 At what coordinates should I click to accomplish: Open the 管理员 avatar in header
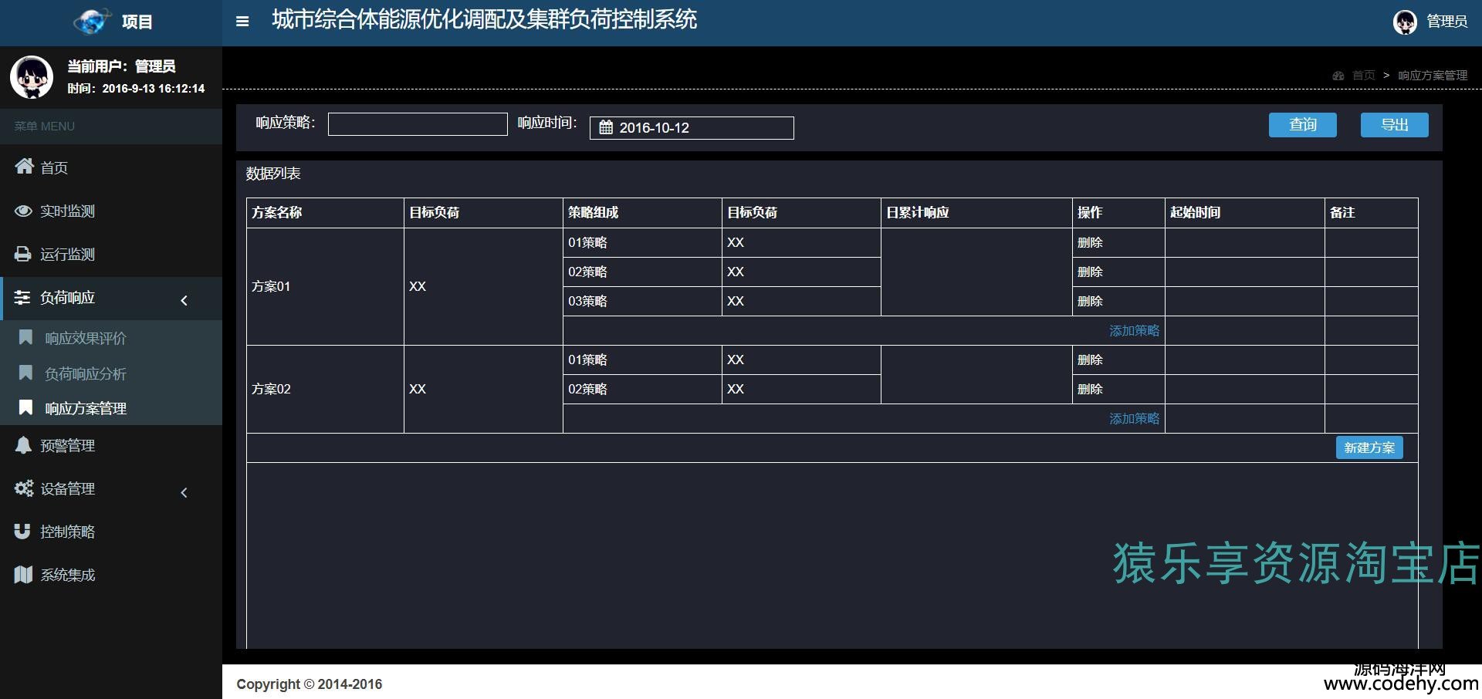coord(1405,22)
